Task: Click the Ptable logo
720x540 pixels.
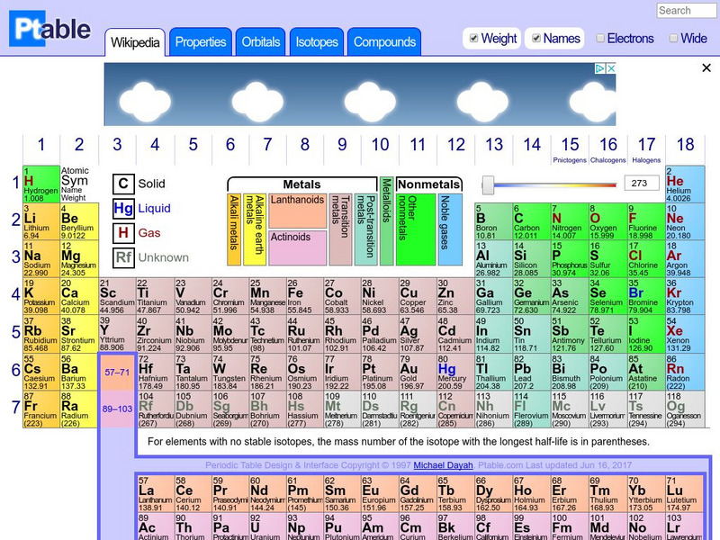Action: click(50, 30)
